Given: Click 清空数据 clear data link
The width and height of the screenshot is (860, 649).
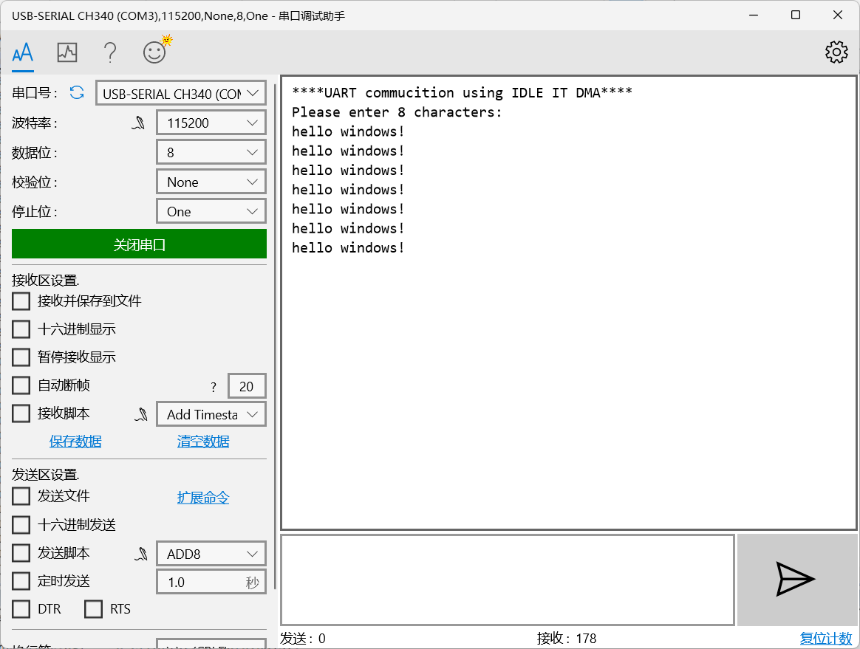Looking at the screenshot, I should click(203, 442).
